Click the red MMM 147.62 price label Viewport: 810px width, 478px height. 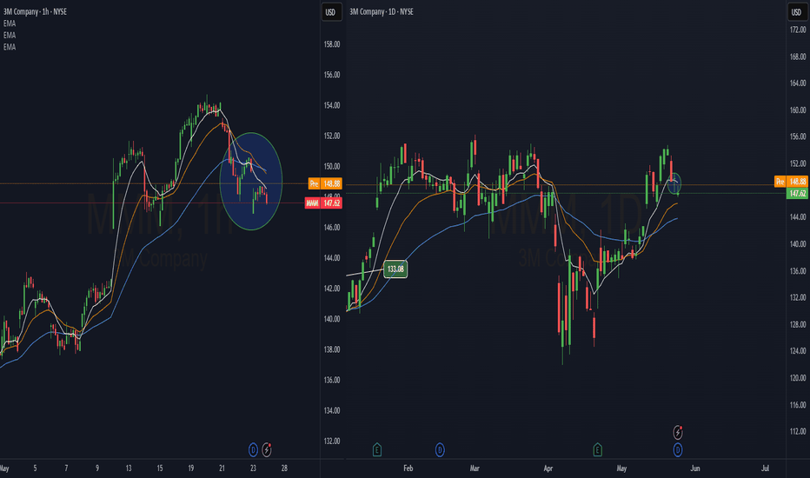[322, 203]
